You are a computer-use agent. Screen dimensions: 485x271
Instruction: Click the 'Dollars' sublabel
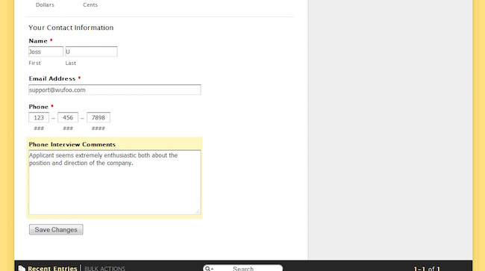(x=45, y=5)
